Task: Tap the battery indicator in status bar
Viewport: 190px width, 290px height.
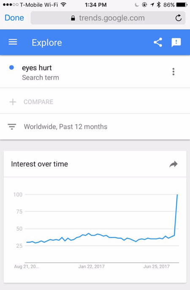Action: click(182, 5)
